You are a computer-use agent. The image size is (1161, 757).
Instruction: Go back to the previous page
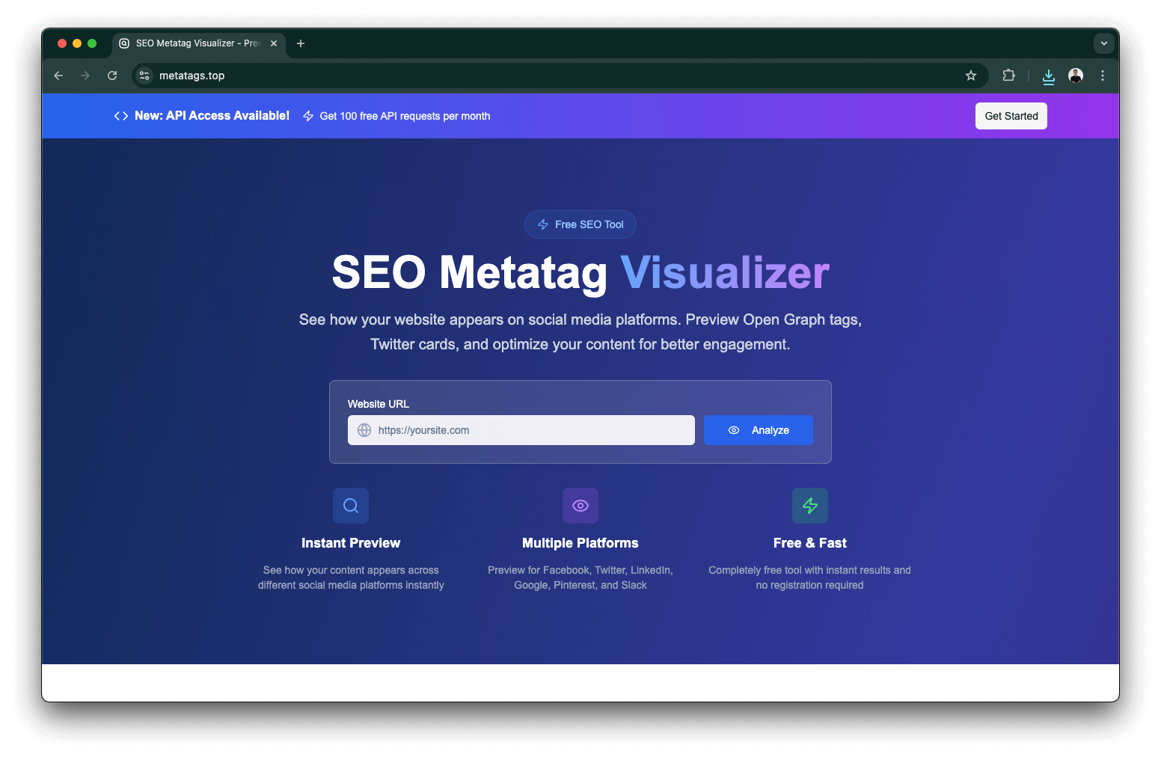58,76
